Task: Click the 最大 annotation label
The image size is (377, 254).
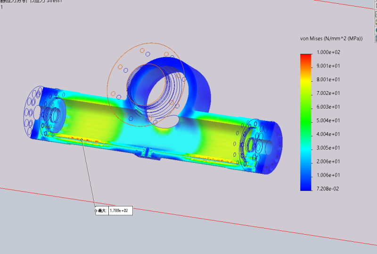Action: pyautogui.click(x=103, y=211)
